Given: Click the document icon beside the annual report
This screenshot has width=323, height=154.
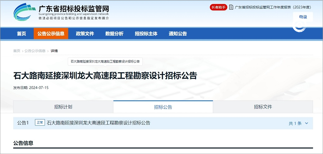Looking at the screenshot, I should tap(231, 7).
